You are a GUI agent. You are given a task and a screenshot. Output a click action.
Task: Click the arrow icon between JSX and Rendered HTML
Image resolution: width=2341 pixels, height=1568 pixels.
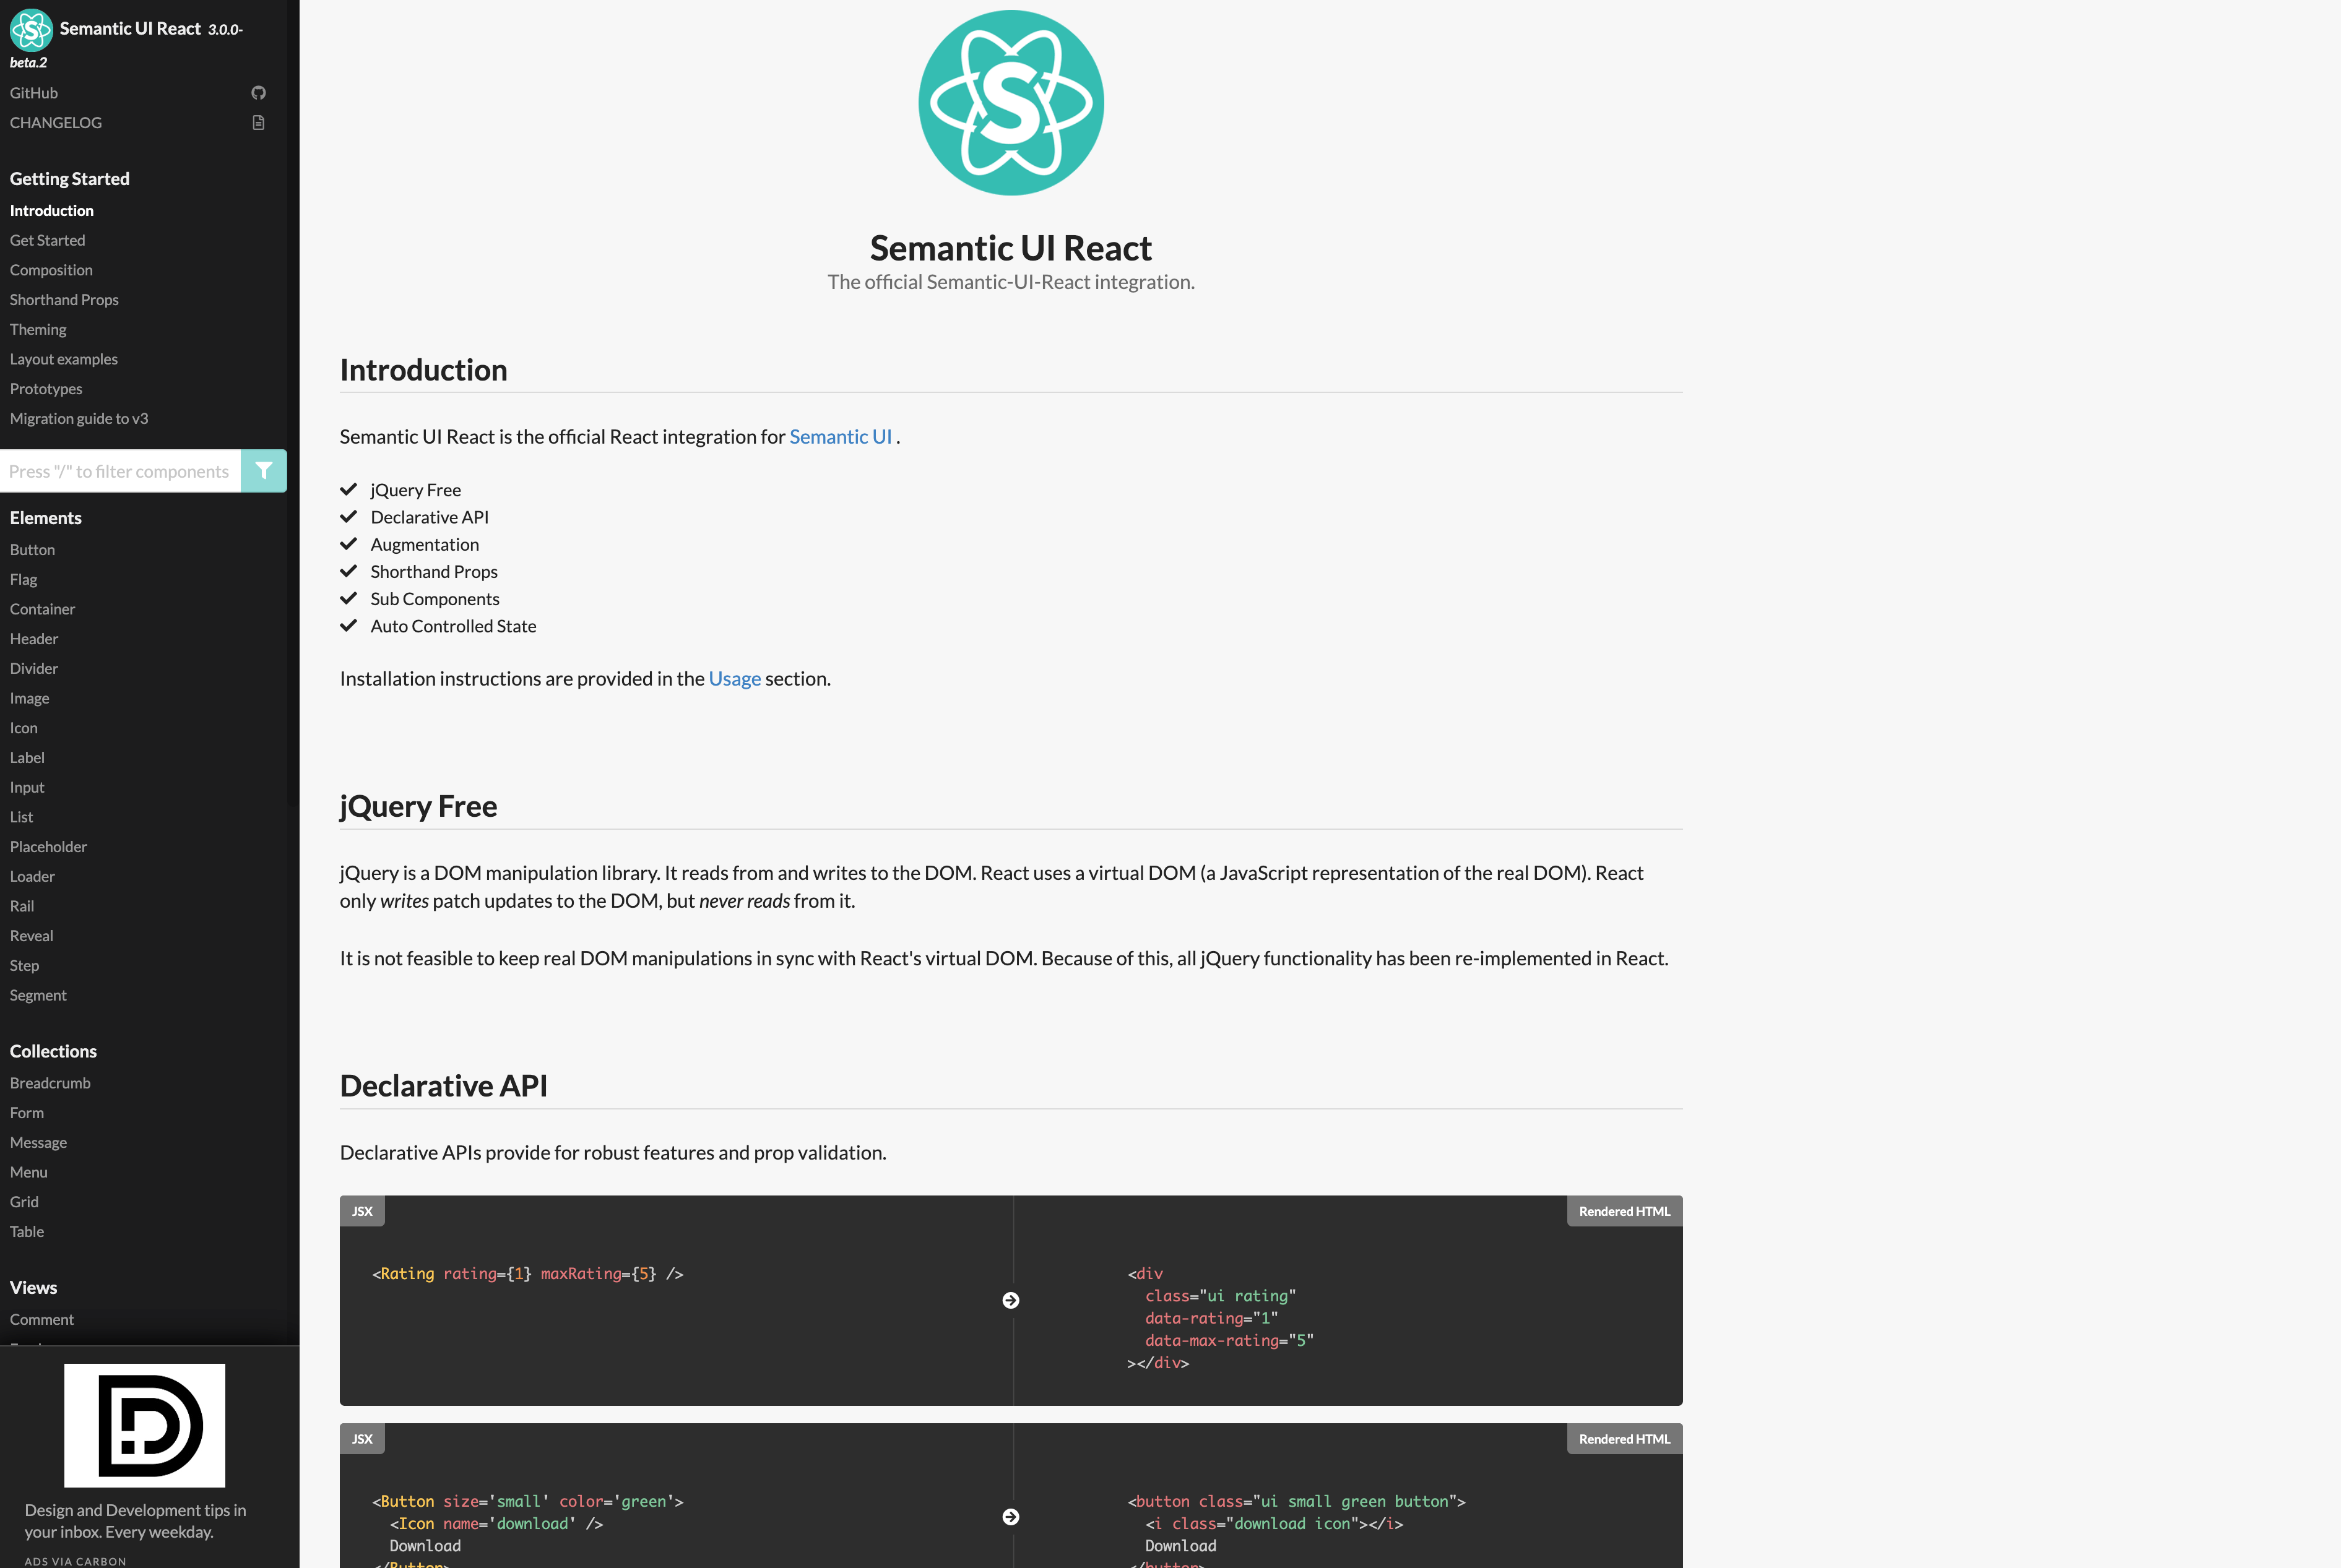tap(1011, 1300)
